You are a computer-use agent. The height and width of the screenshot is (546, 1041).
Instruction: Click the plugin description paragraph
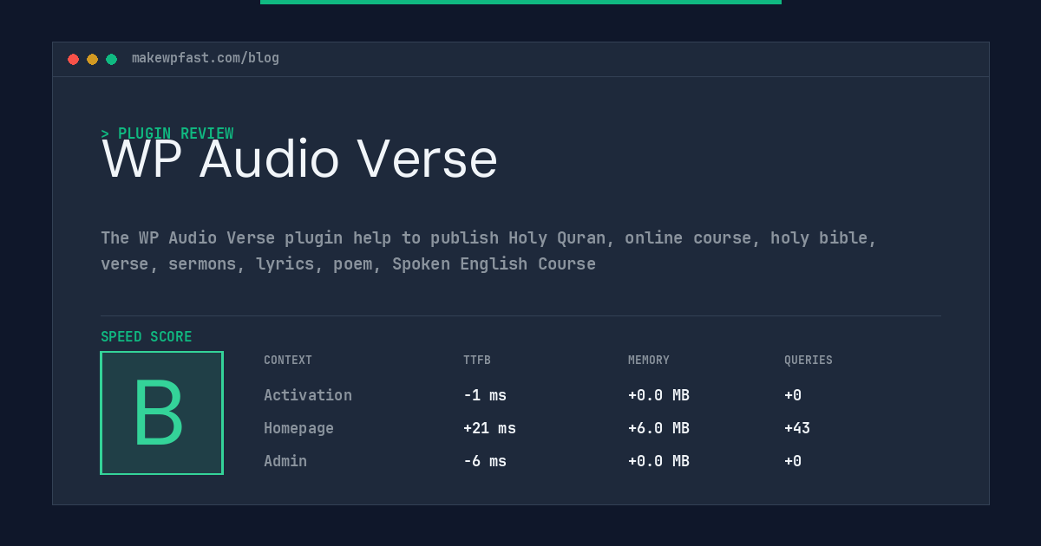click(x=489, y=250)
